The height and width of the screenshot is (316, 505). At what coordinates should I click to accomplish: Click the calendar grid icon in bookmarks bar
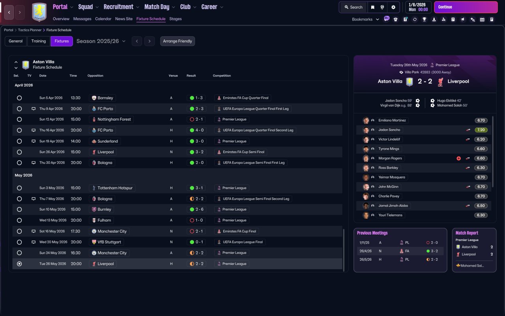pyautogui.click(x=482, y=19)
